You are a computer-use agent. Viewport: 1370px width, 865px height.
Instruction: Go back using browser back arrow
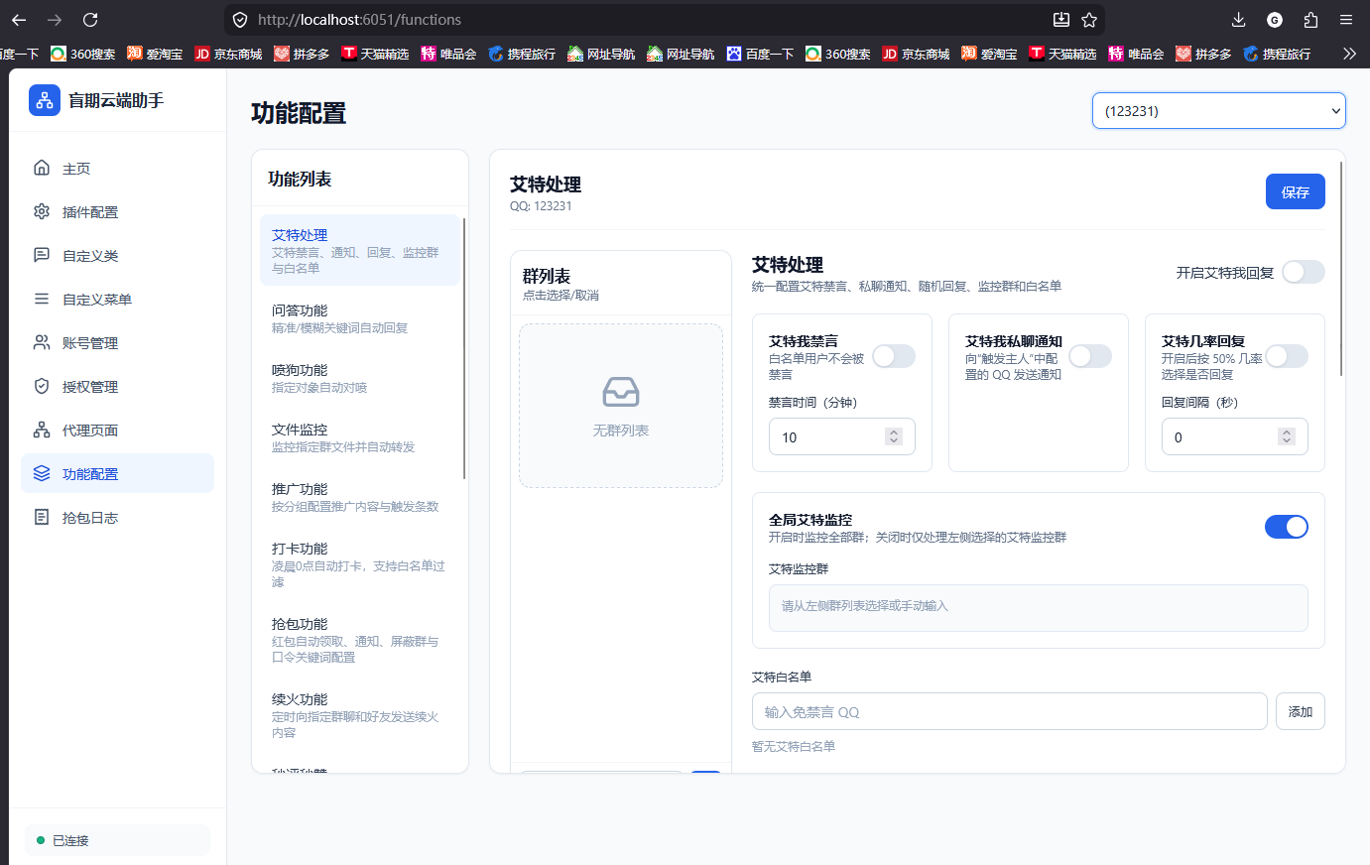point(19,20)
